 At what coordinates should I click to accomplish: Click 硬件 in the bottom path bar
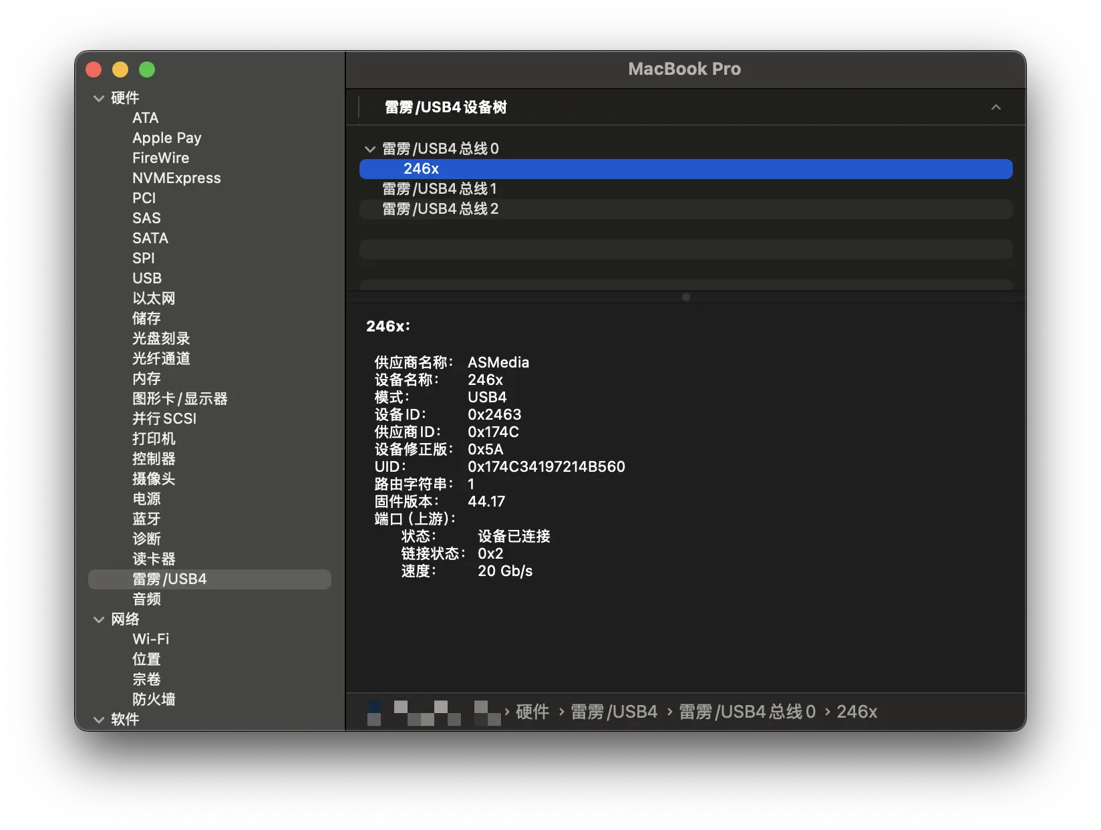[532, 712]
